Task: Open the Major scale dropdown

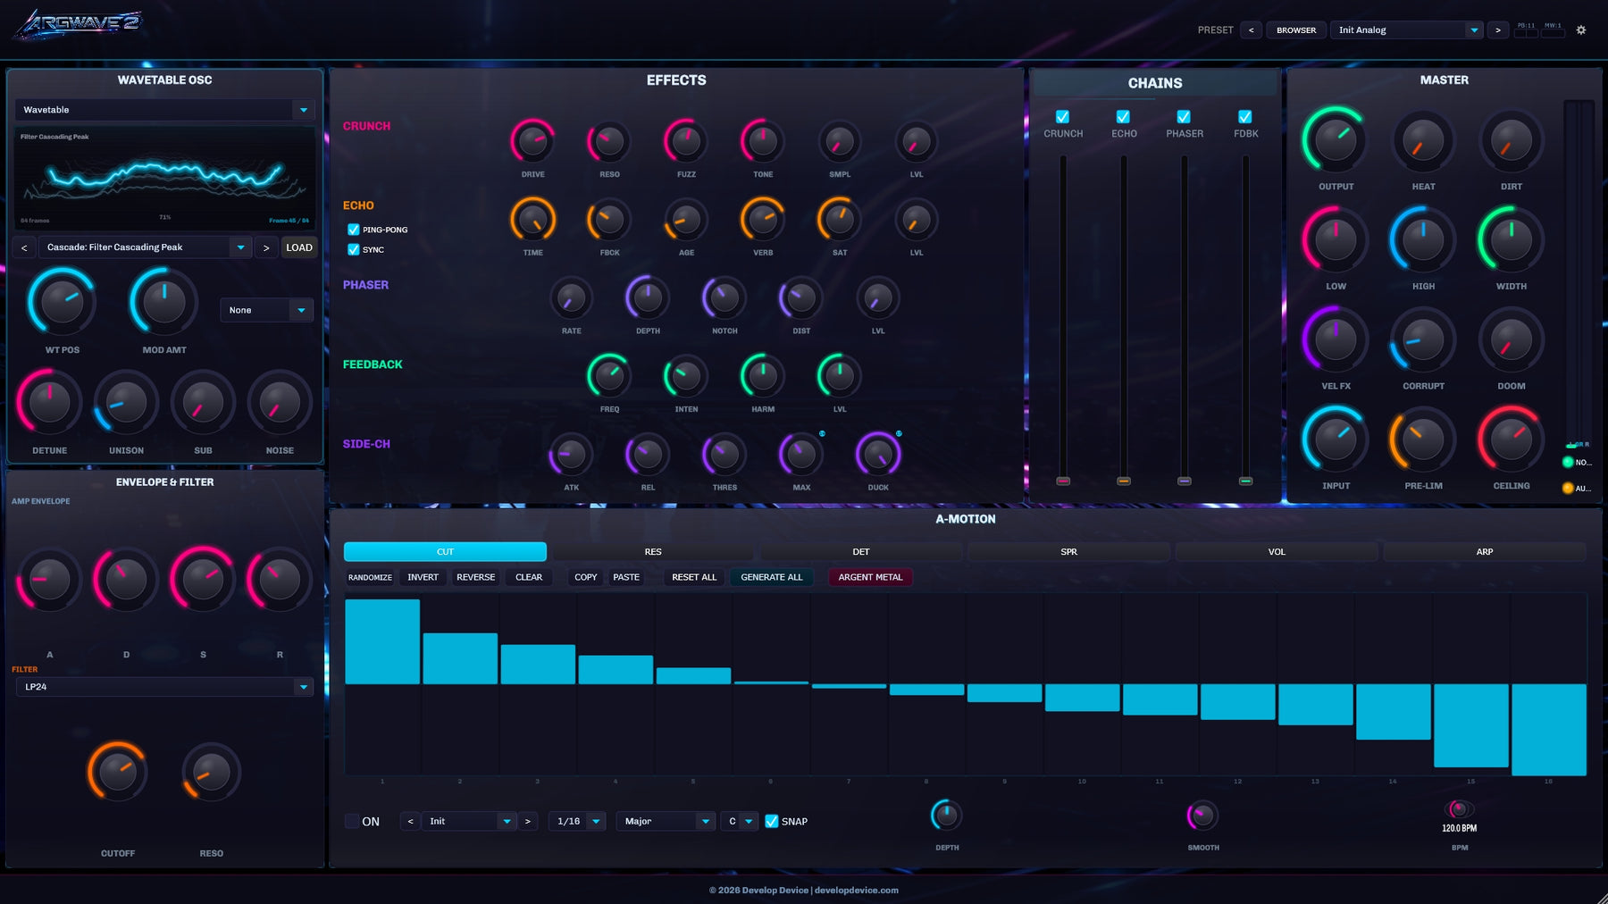Action: tap(665, 821)
